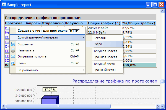Select Вчера time interval
This screenshot has width=166, height=110.
104,44
